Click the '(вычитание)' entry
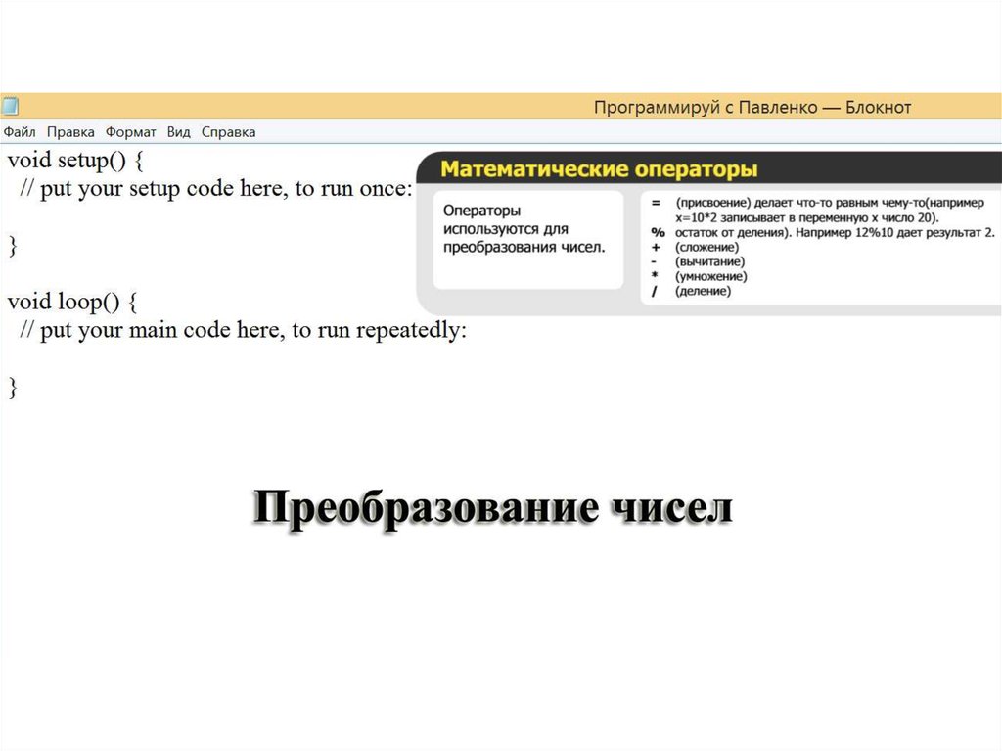The height and width of the screenshot is (751, 1002). [710, 261]
